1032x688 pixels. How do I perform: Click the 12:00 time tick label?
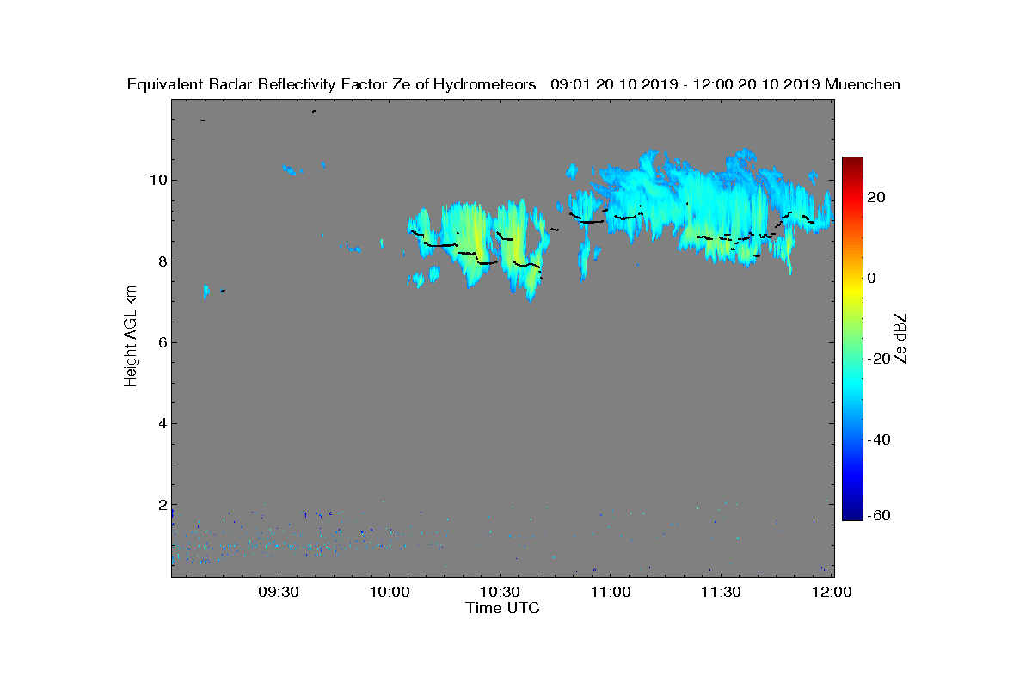point(831,592)
